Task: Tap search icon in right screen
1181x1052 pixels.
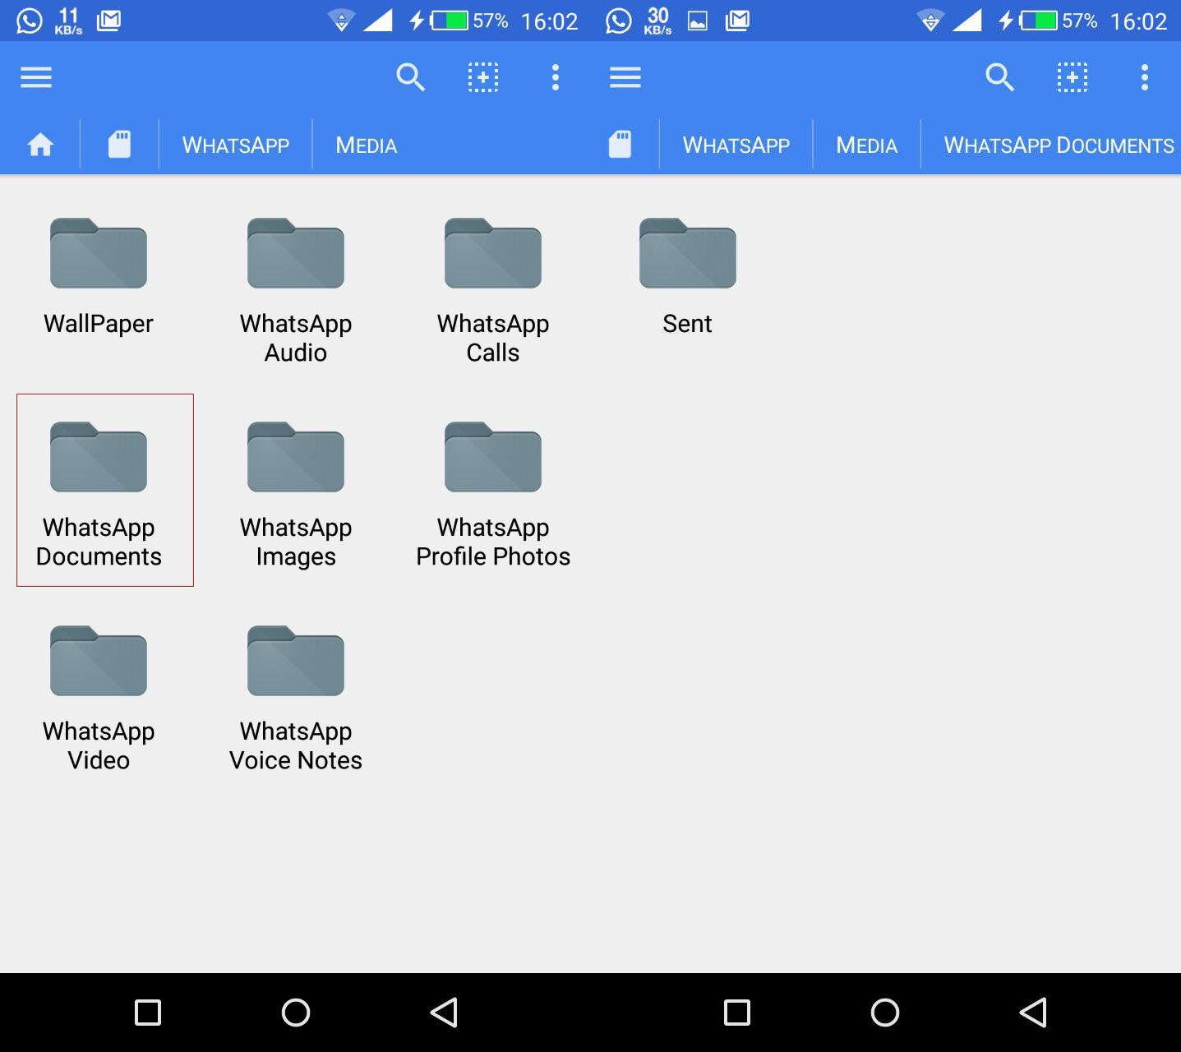Action: coord(999,77)
